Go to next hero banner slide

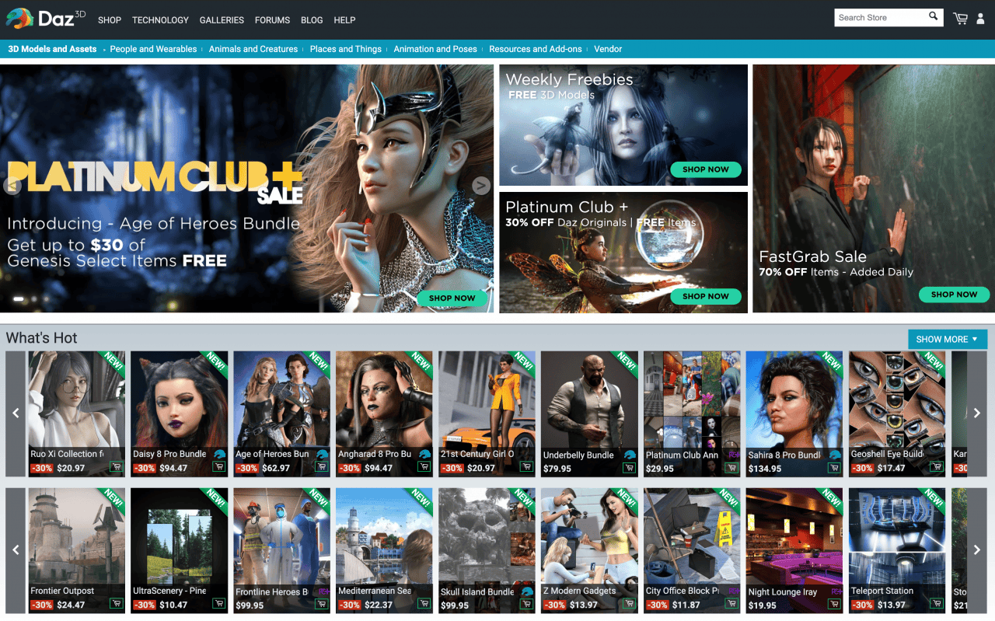(x=482, y=186)
